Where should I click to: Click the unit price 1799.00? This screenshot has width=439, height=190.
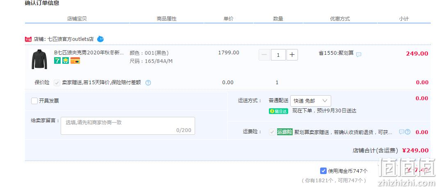[229, 52]
